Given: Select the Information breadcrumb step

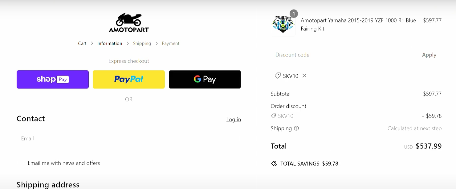Looking at the screenshot, I should click(x=110, y=43).
